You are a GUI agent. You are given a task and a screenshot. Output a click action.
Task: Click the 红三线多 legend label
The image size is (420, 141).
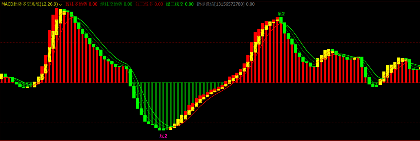(x=144, y=4)
